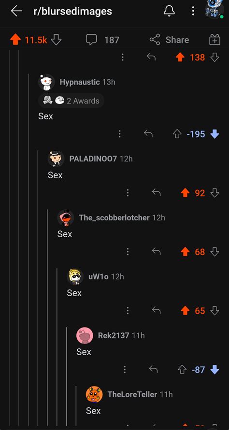Remove the downvote on Hypnaustic's -195 comment
Viewport: 229px width, 430px height.
[x=215, y=134]
